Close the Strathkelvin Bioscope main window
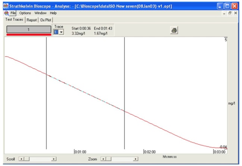The image size is (242, 166). click(235, 6)
